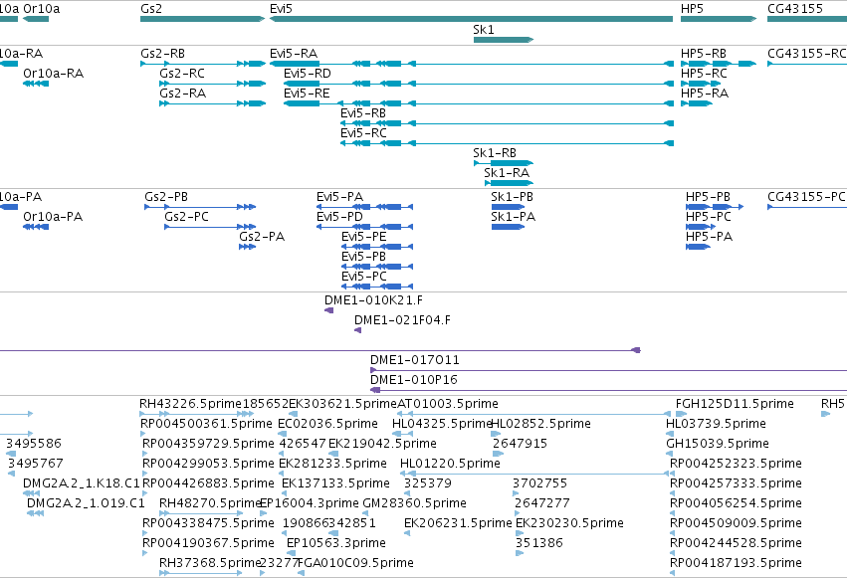Click the CG43155-PC protein label
The height and width of the screenshot is (578, 847).
click(806, 197)
